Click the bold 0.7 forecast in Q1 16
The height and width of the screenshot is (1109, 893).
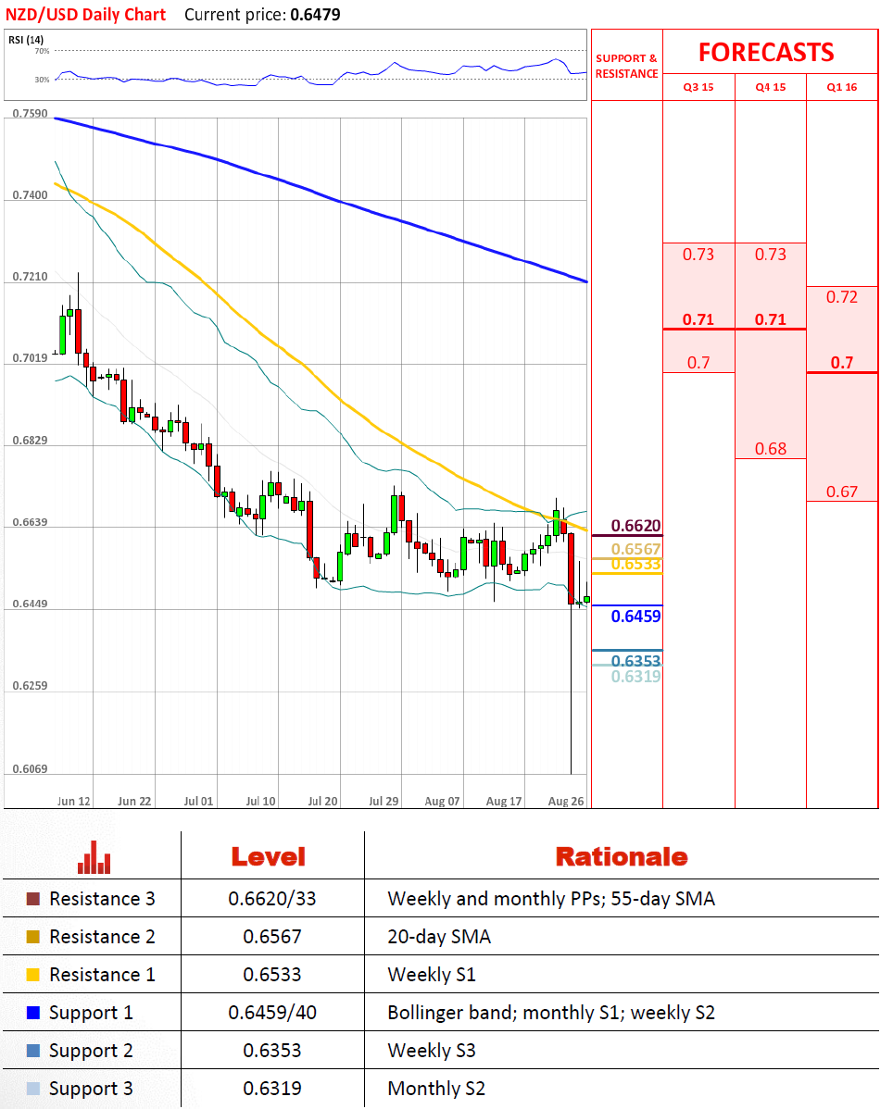pyautogui.click(x=841, y=362)
